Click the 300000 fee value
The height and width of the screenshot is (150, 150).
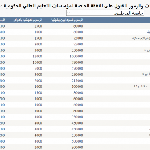[x=77, y=147]
